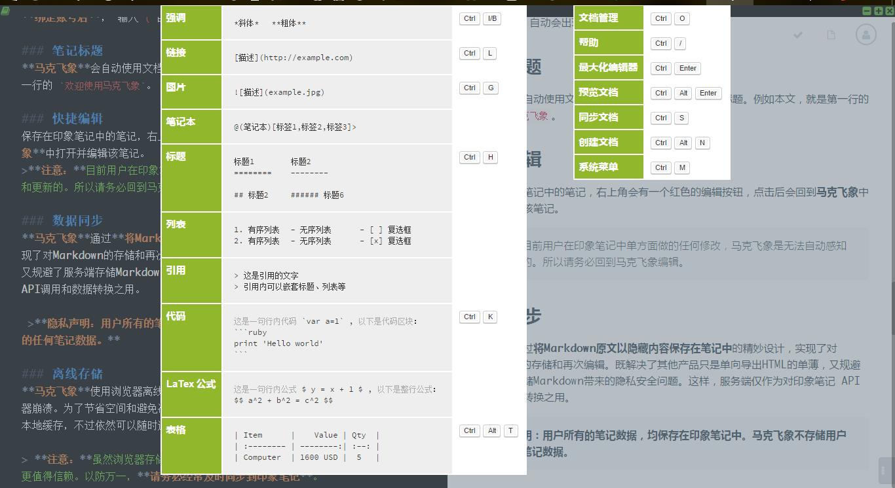
Task: Click the 同步文档 shortcut label
Action: (598, 118)
